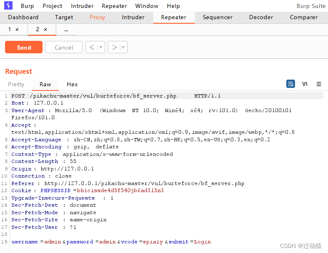This screenshot has width=328, height=253.
Task: Switch request view to Hex
Action: click(x=72, y=85)
